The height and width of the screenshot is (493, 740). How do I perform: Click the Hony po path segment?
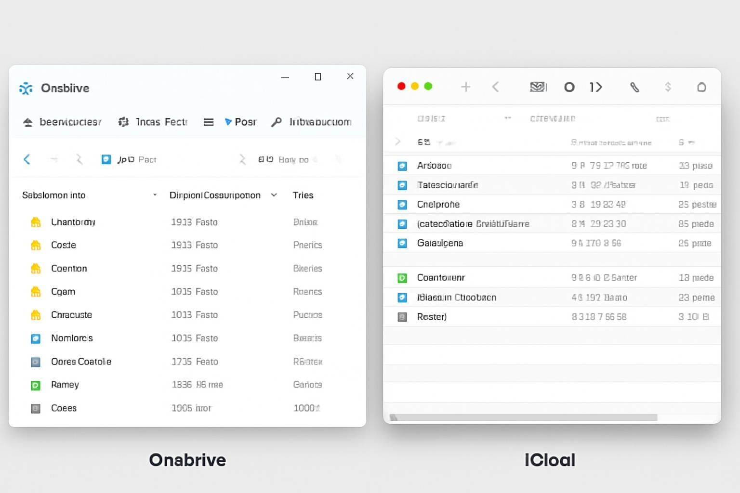293,159
